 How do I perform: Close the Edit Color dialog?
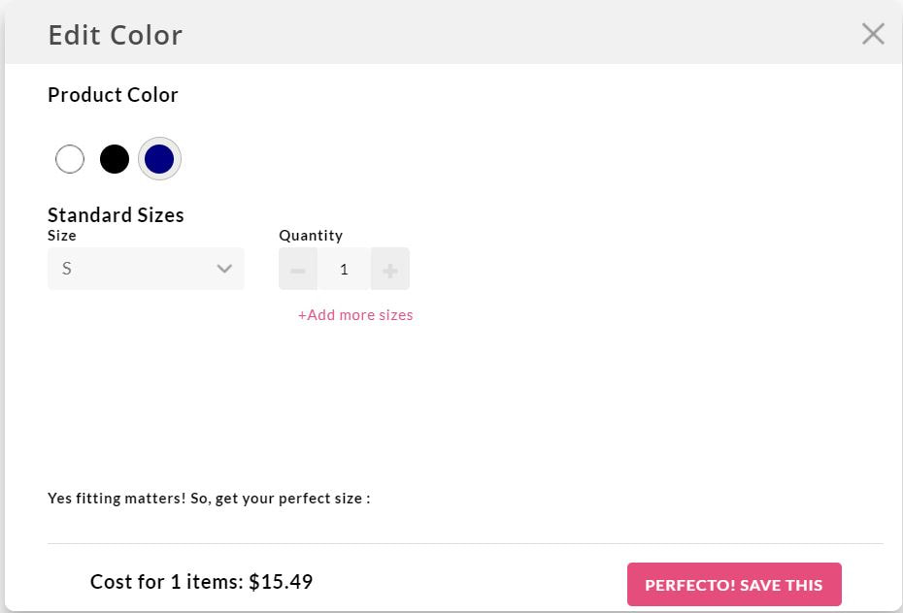873,34
